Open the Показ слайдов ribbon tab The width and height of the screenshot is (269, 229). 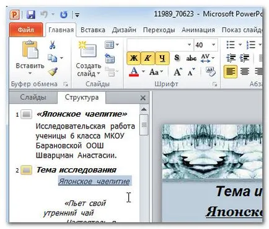242,30
